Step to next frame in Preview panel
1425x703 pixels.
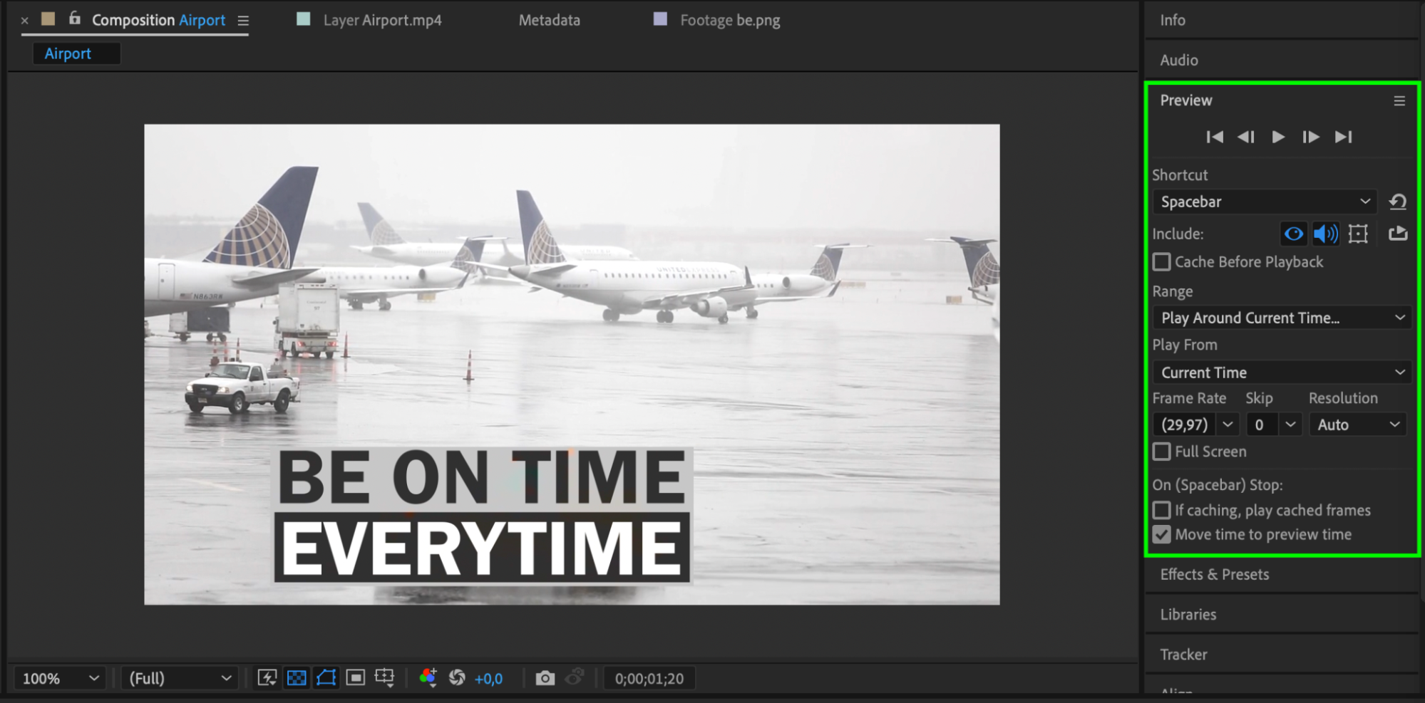click(1310, 137)
